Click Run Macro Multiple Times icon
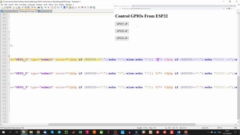The width and height of the screenshot is (240, 135). (x=91, y=7)
